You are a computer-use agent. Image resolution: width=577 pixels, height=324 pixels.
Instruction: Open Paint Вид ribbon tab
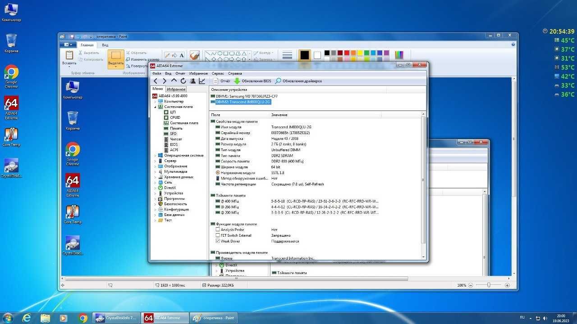[x=105, y=45]
